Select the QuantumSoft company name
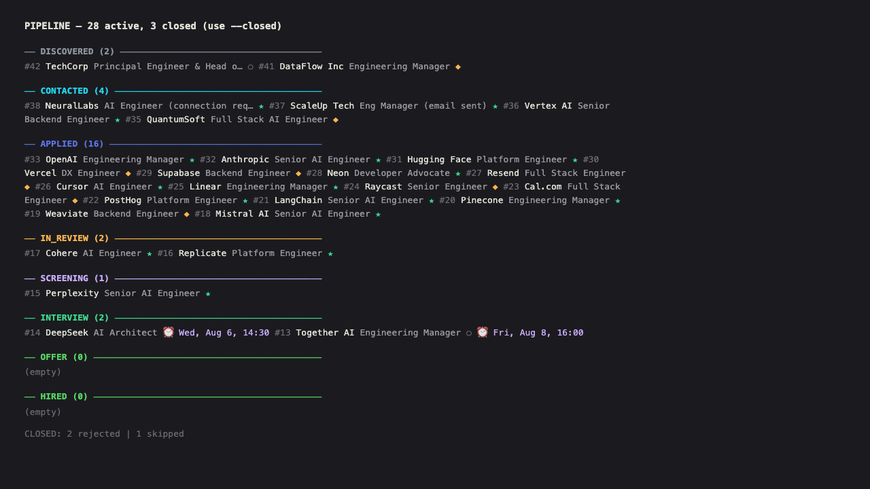 [176, 120]
